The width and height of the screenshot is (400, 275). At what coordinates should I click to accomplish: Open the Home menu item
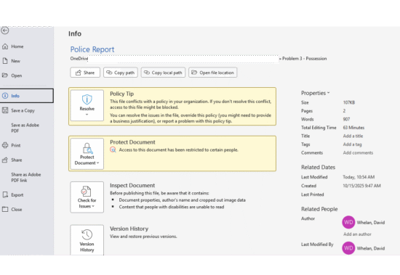click(x=27, y=46)
